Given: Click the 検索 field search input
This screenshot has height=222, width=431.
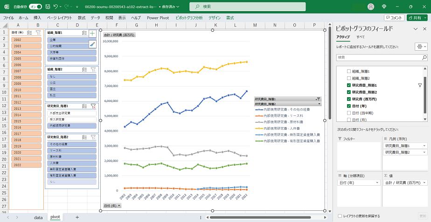Looking at the screenshot, I should pos(377,57).
